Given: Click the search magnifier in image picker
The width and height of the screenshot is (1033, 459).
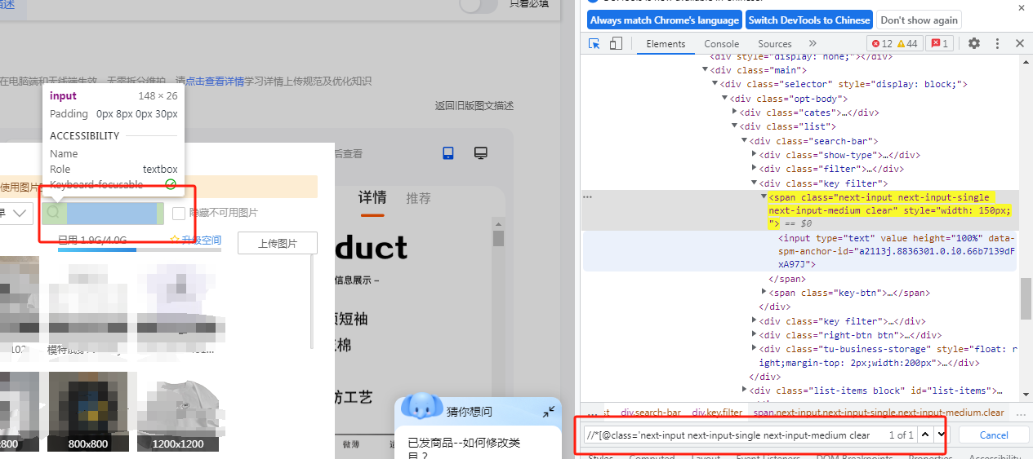Looking at the screenshot, I should [54, 213].
